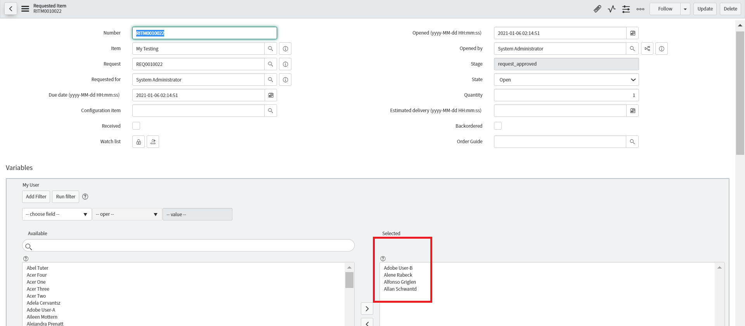Click the Available list scrollbar thumb
The height and width of the screenshot is (326, 745).
pos(349,280)
